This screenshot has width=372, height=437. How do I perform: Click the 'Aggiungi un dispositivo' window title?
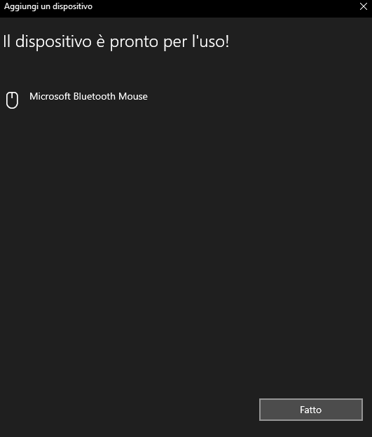click(48, 6)
